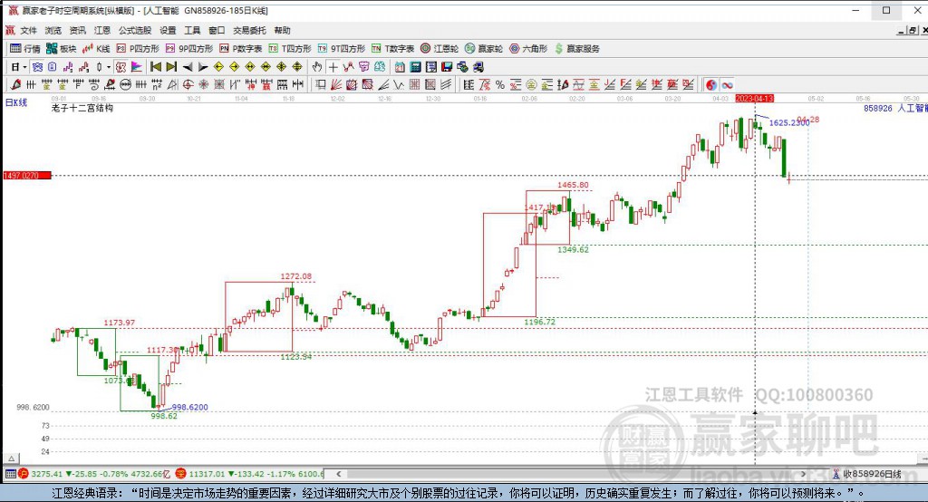Open the 江恩 menu
The height and width of the screenshot is (502, 928).
(101, 30)
